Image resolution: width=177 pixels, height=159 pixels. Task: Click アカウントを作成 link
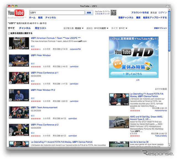pyautogui.click(x=140, y=12)
